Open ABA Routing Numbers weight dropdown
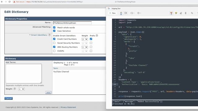The height and width of the screenshot is (111, 198). [84, 47]
